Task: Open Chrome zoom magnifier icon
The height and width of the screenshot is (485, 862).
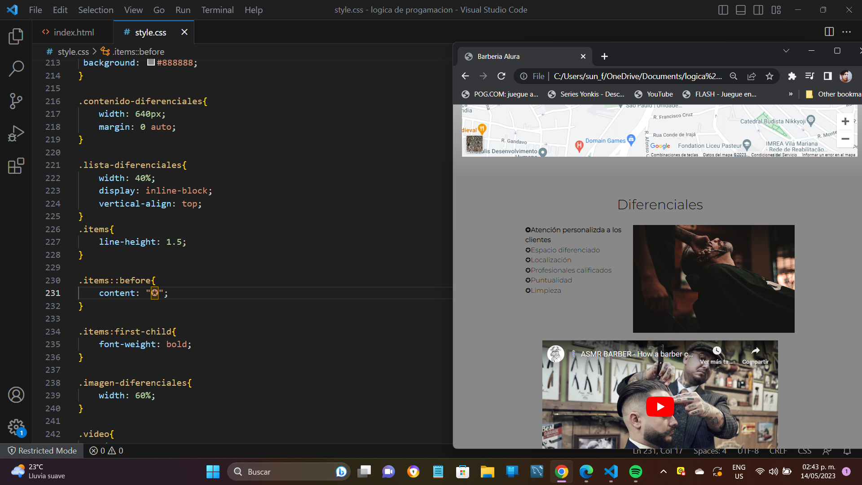Action: pyautogui.click(x=734, y=76)
